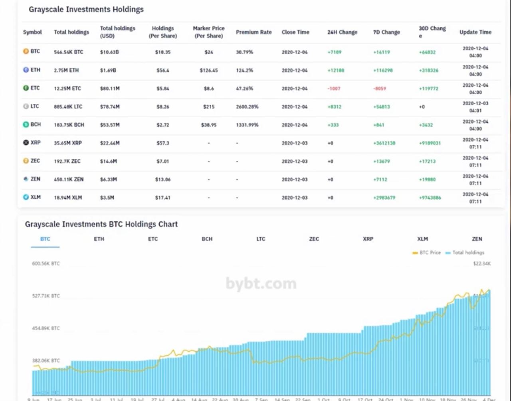Click the 30.79% premium rate value
The height and width of the screenshot is (401, 511).
(x=244, y=52)
